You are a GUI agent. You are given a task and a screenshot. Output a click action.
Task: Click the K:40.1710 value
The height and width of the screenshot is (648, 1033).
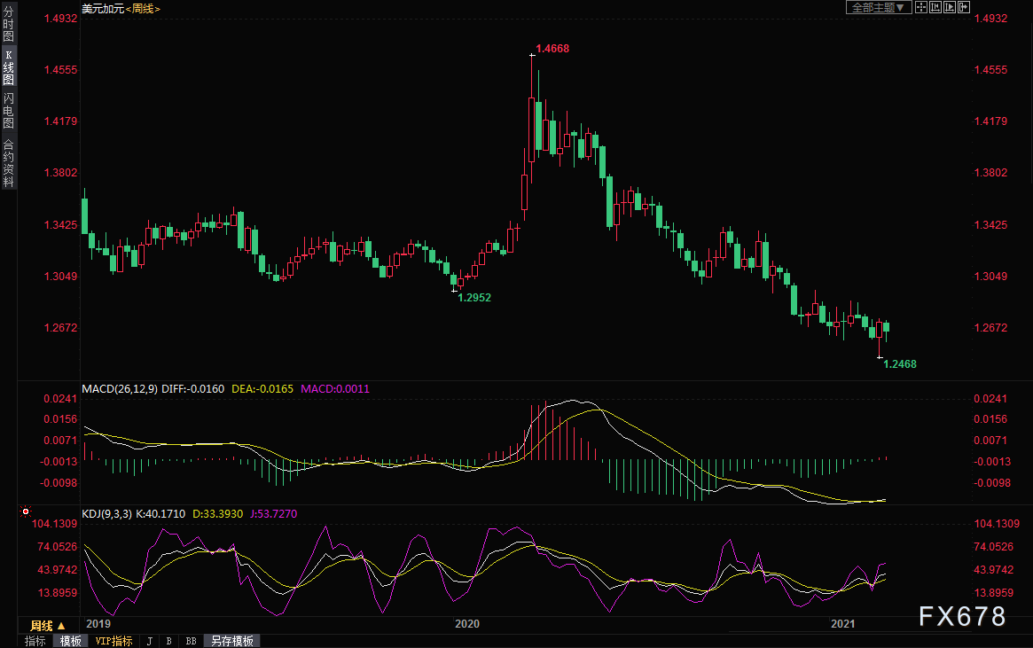point(160,513)
